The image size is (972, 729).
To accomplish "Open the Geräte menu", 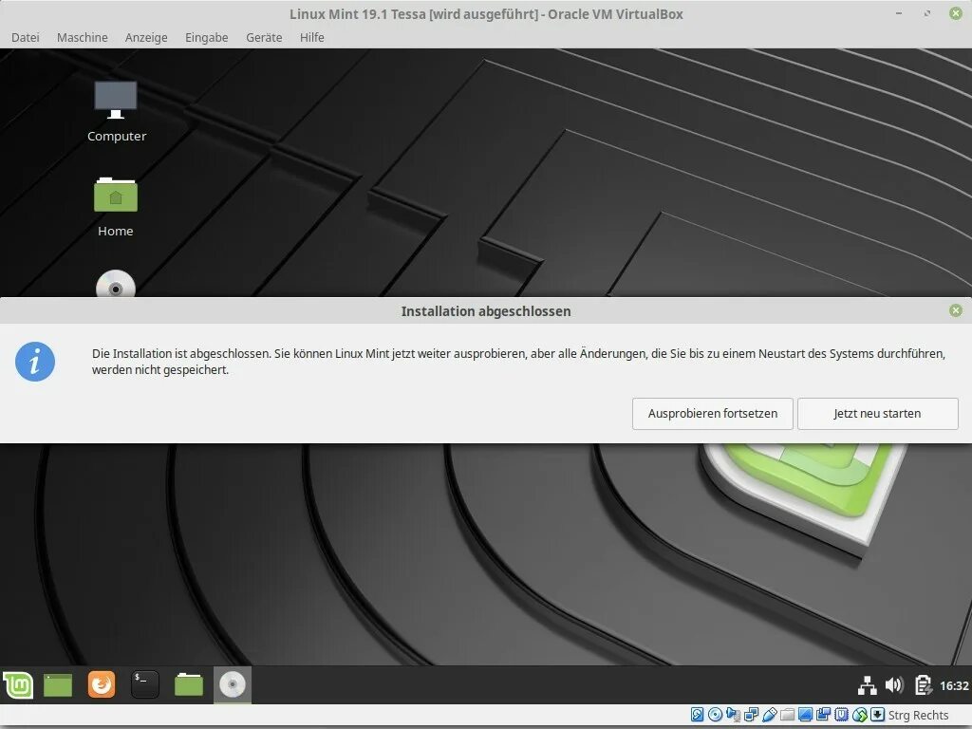I will point(264,37).
